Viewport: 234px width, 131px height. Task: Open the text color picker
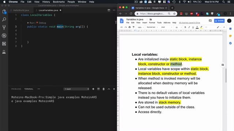(197, 27)
